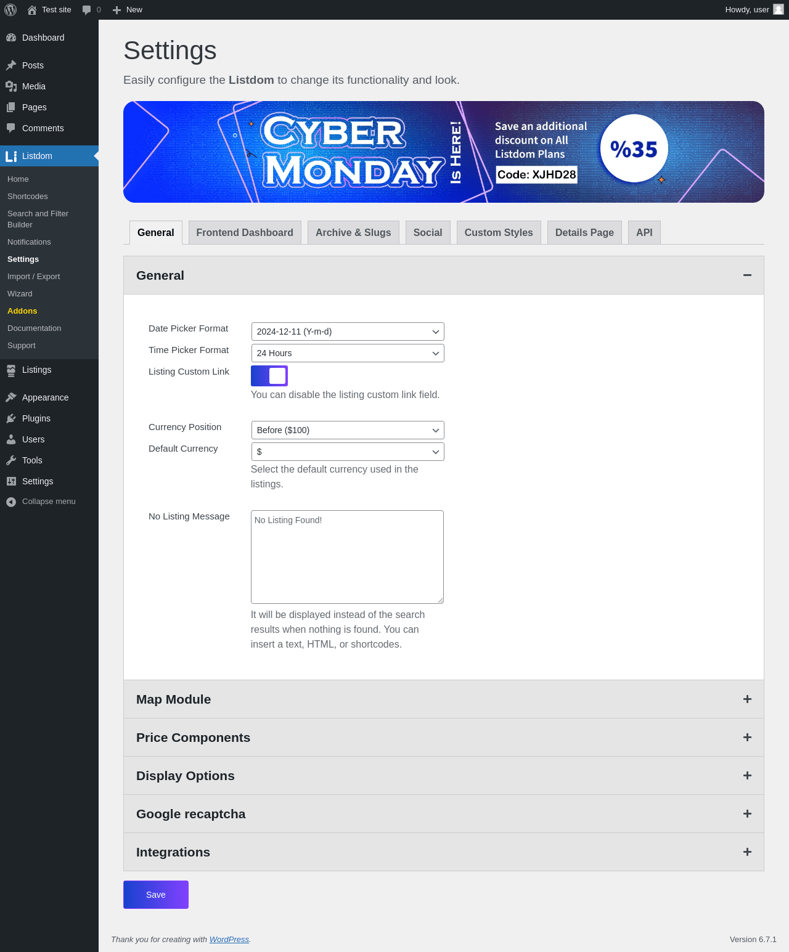The width and height of the screenshot is (789, 952).
Task: Open Notifications submenu item
Action: click(x=49, y=242)
